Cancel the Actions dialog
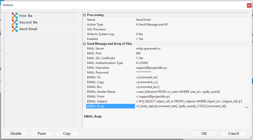Screen dimensions: 253x140 click(233, 133)
